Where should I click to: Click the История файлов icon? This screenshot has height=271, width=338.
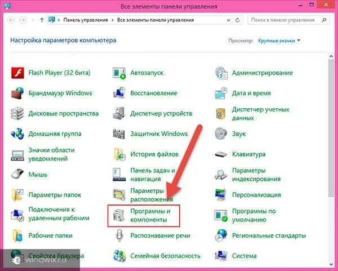click(119, 154)
